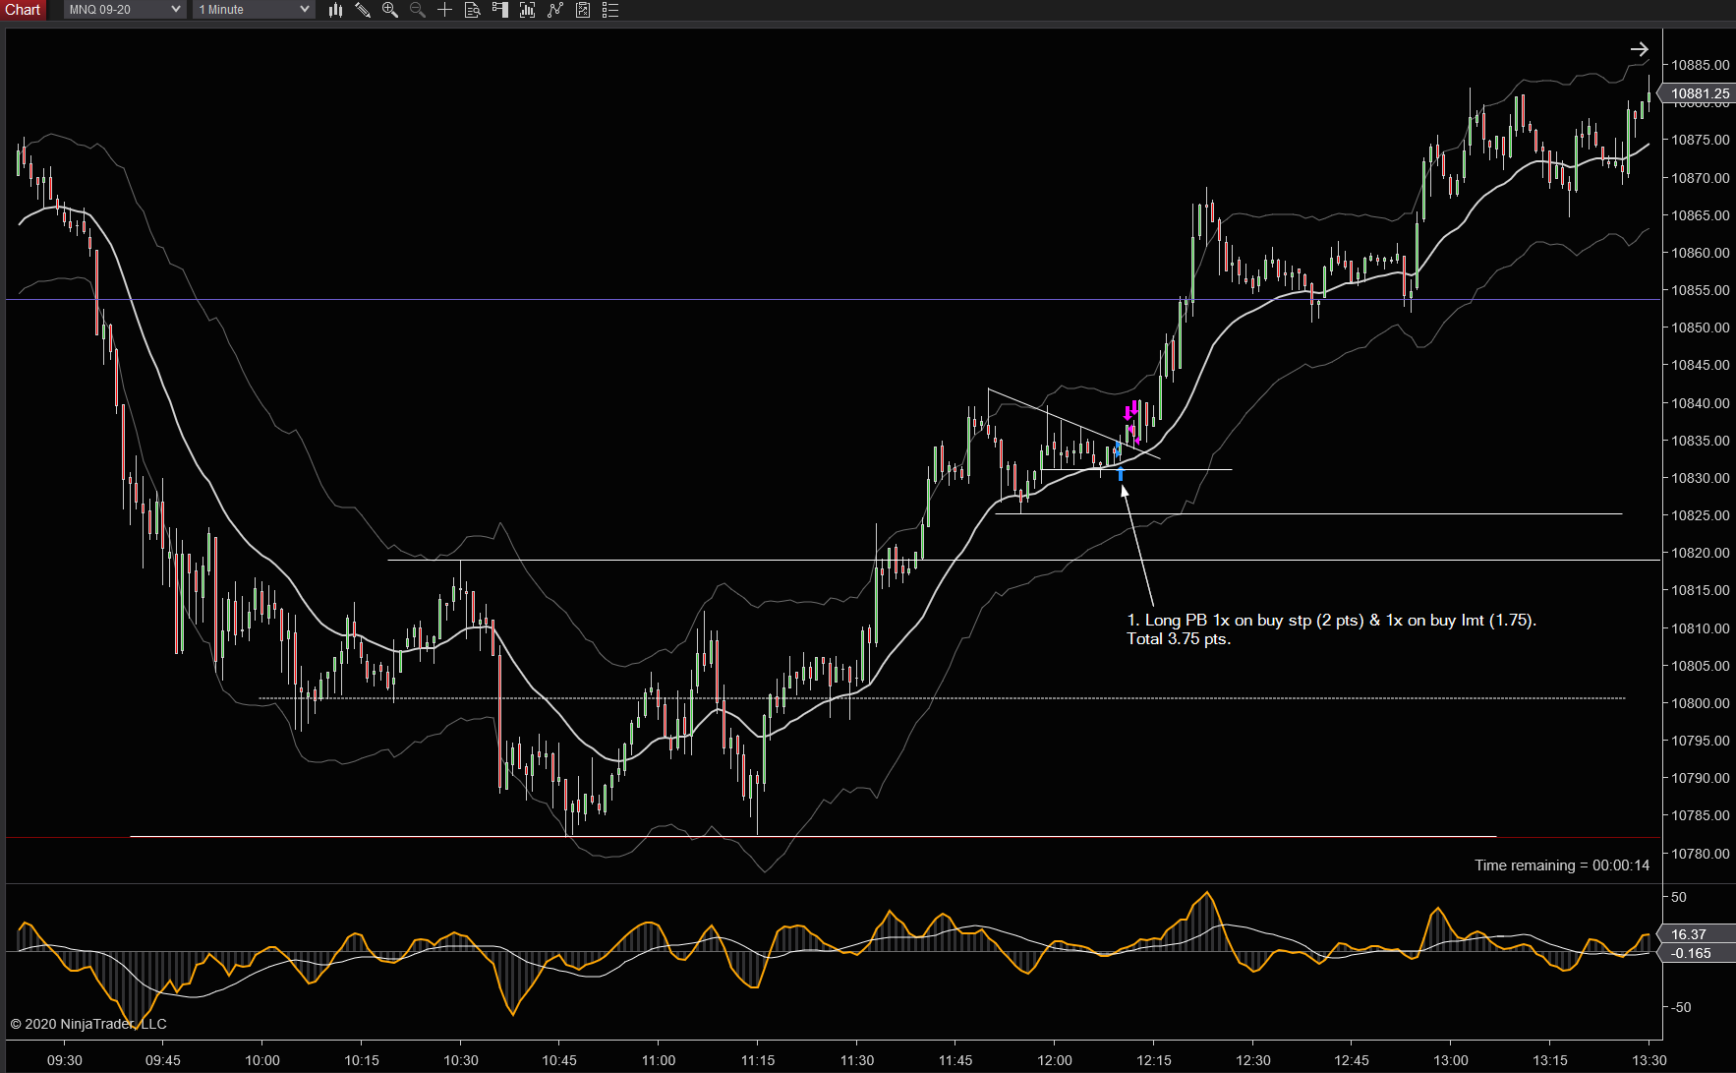Open the chart properties list icon
The height and width of the screenshot is (1073, 1736).
(610, 10)
